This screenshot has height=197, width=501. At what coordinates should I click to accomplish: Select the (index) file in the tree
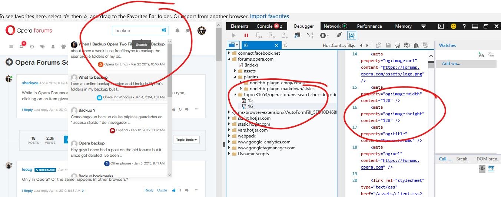[x=251, y=65]
